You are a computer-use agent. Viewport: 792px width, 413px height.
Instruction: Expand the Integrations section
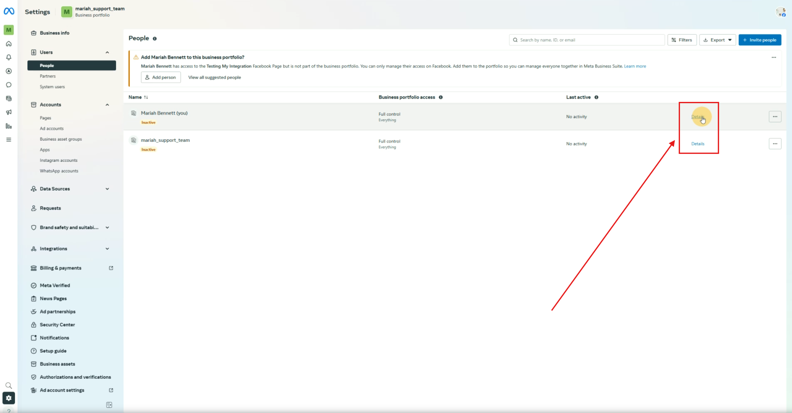point(107,249)
